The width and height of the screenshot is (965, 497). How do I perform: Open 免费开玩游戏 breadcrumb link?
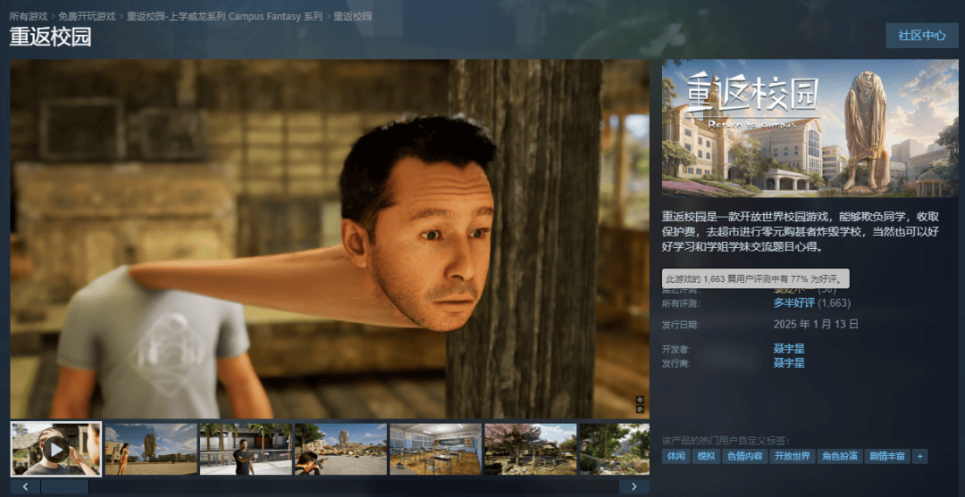pyautogui.click(x=87, y=17)
